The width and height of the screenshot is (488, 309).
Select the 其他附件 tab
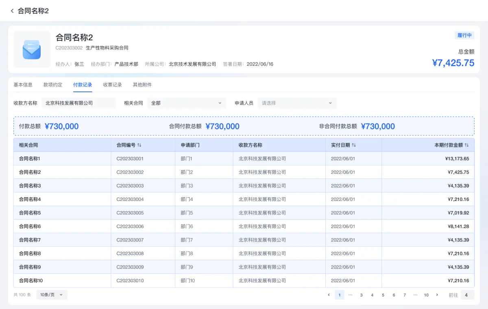(x=142, y=85)
